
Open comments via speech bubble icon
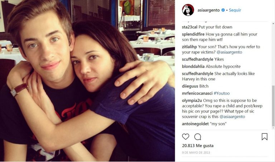(x=198, y=137)
